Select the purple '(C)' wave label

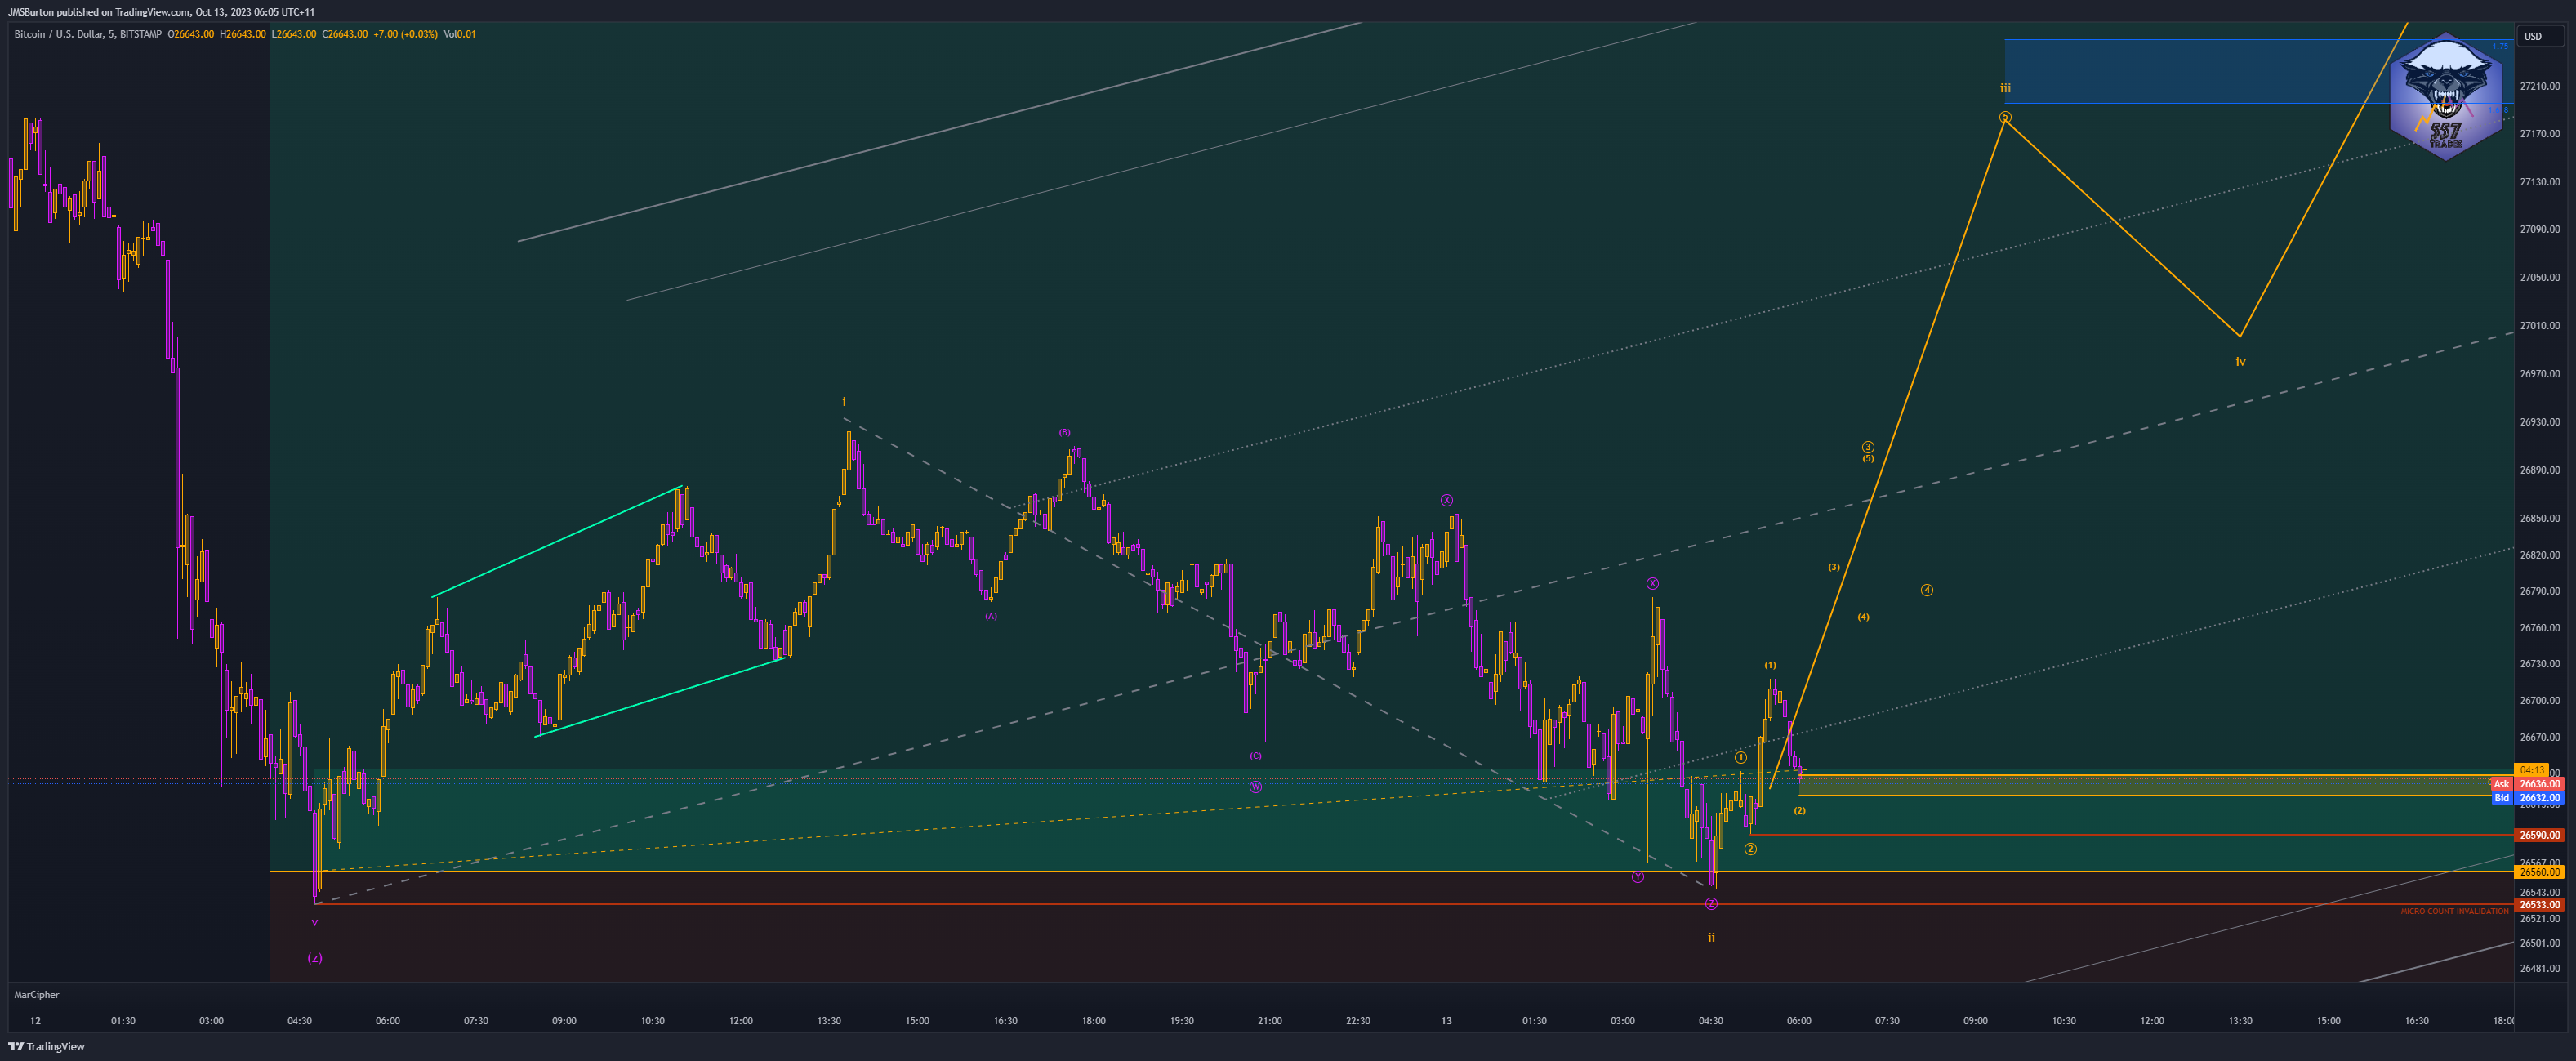pyautogui.click(x=1255, y=755)
